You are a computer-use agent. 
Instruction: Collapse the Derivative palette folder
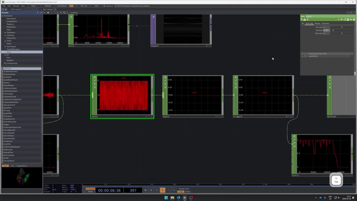[2, 16]
